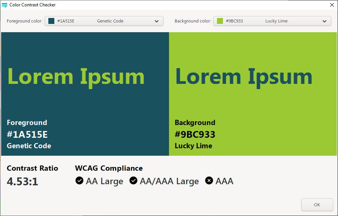338x216 pixels.
Task: Click the Genetic Code teal swatch in dropdown
Action: tap(51, 21)
